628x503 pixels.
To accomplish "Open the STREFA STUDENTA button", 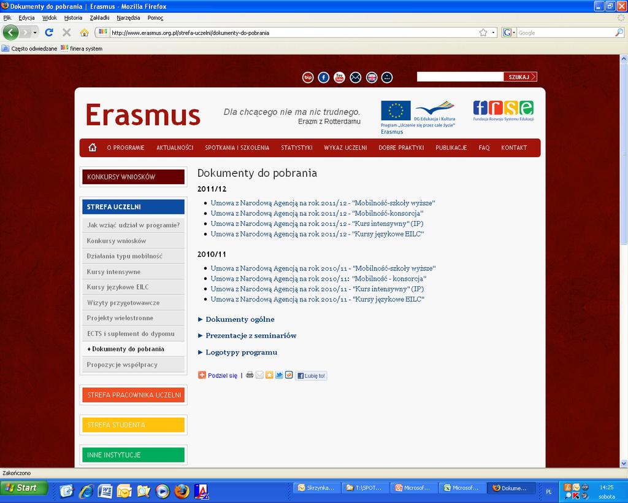I will pos(133,425).
